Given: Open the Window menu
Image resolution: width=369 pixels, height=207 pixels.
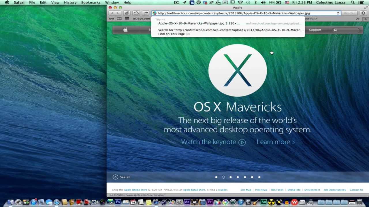Looking at the screenshot, I should 112,3.
